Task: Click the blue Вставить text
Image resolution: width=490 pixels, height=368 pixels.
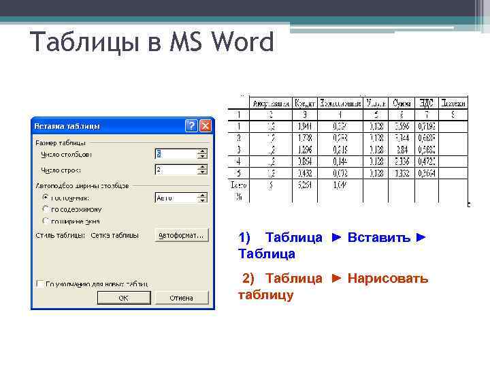Action: (378, 237)
